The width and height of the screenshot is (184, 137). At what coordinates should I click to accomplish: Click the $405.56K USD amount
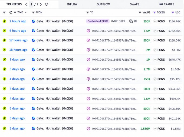(x=175, y=109)
